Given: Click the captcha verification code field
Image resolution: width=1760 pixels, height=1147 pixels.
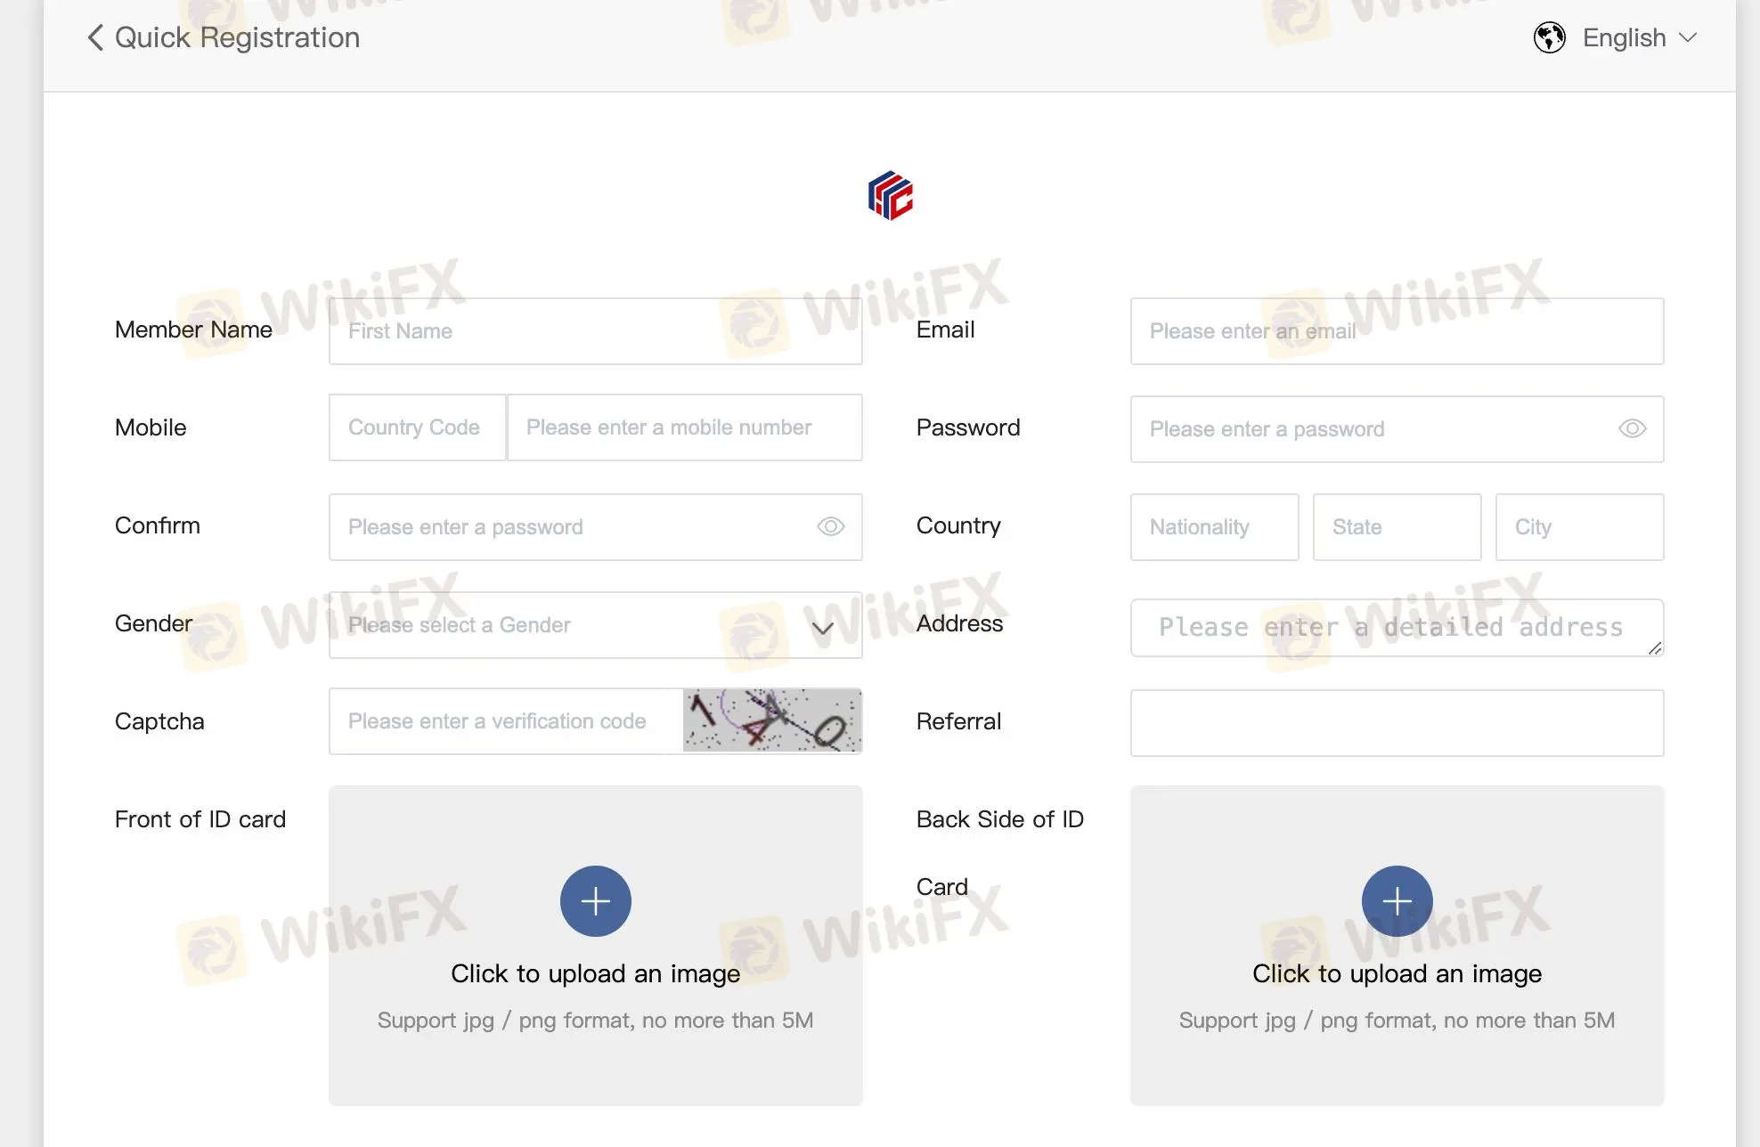Looking at the screenshot, I should [x=498, y=720].
